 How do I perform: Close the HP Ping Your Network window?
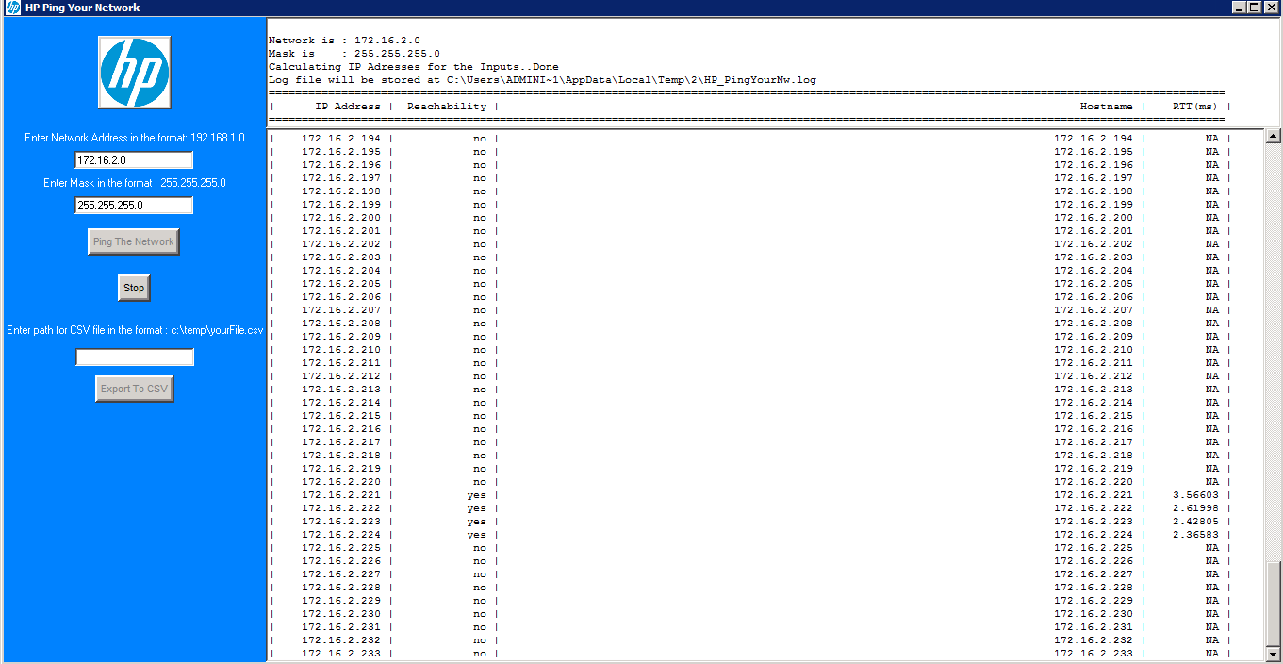pos(1272,8)
